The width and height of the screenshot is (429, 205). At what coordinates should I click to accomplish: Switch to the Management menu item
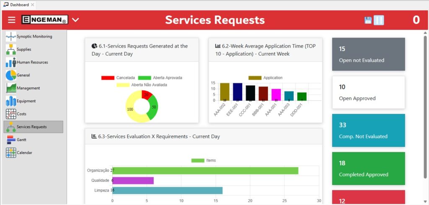pos(28,88)
